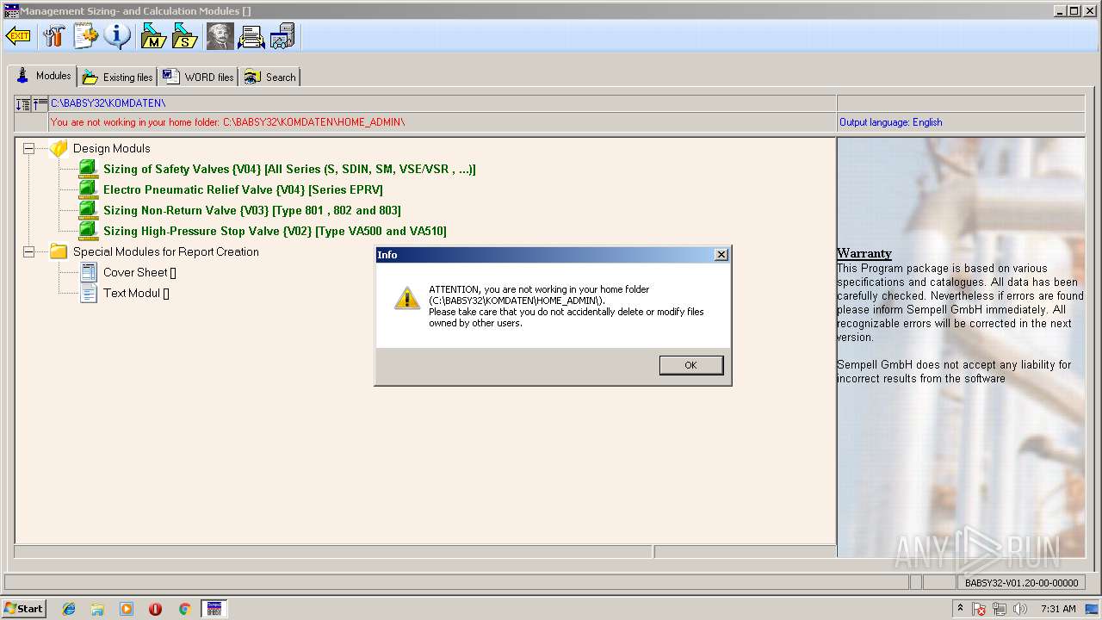
Task: Select Sizing Non-Return Valve {V03} module
Action: coord(252,210)
